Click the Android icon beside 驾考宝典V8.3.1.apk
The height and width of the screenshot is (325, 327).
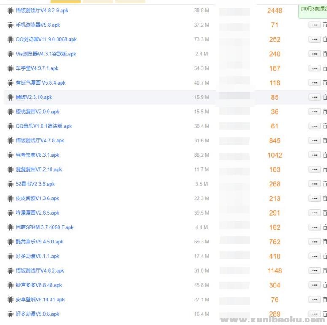(10, 155)
